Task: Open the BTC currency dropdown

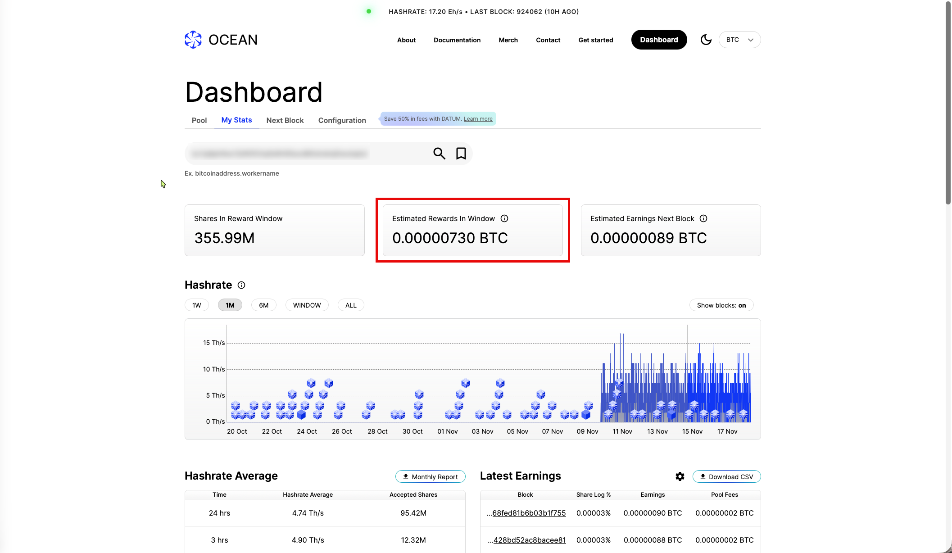Action: (739, 40)
